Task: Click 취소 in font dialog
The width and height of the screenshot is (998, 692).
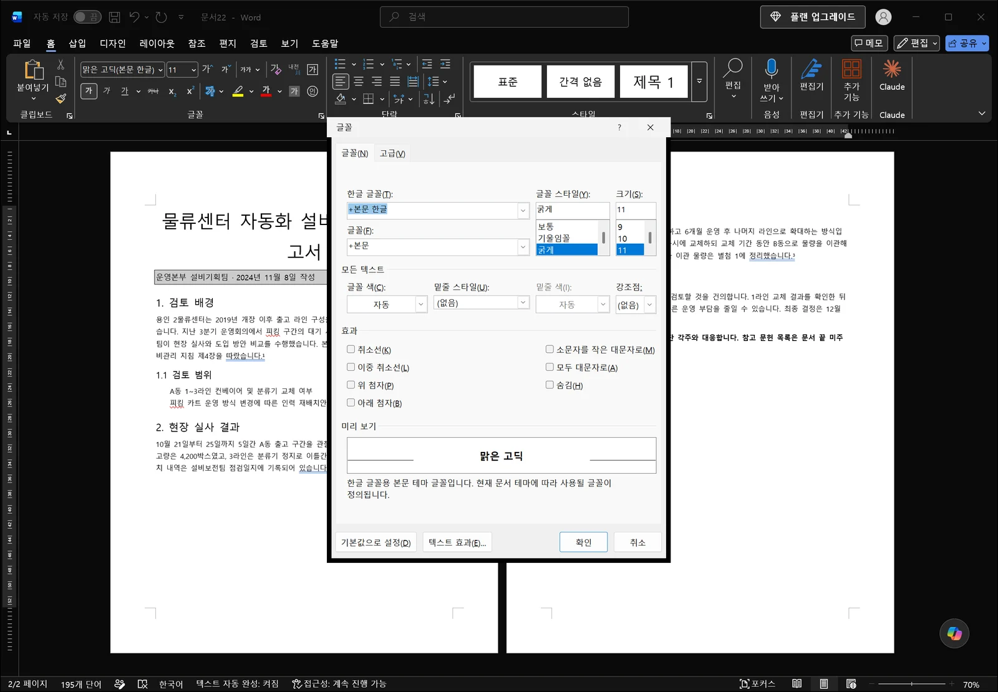Action: coord(637,542)
